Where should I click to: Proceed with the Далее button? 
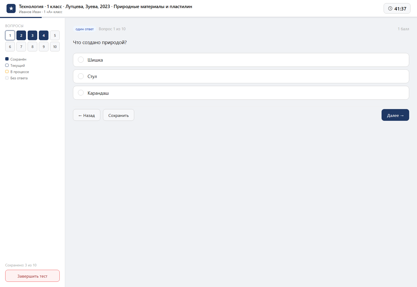coord(395,115)
